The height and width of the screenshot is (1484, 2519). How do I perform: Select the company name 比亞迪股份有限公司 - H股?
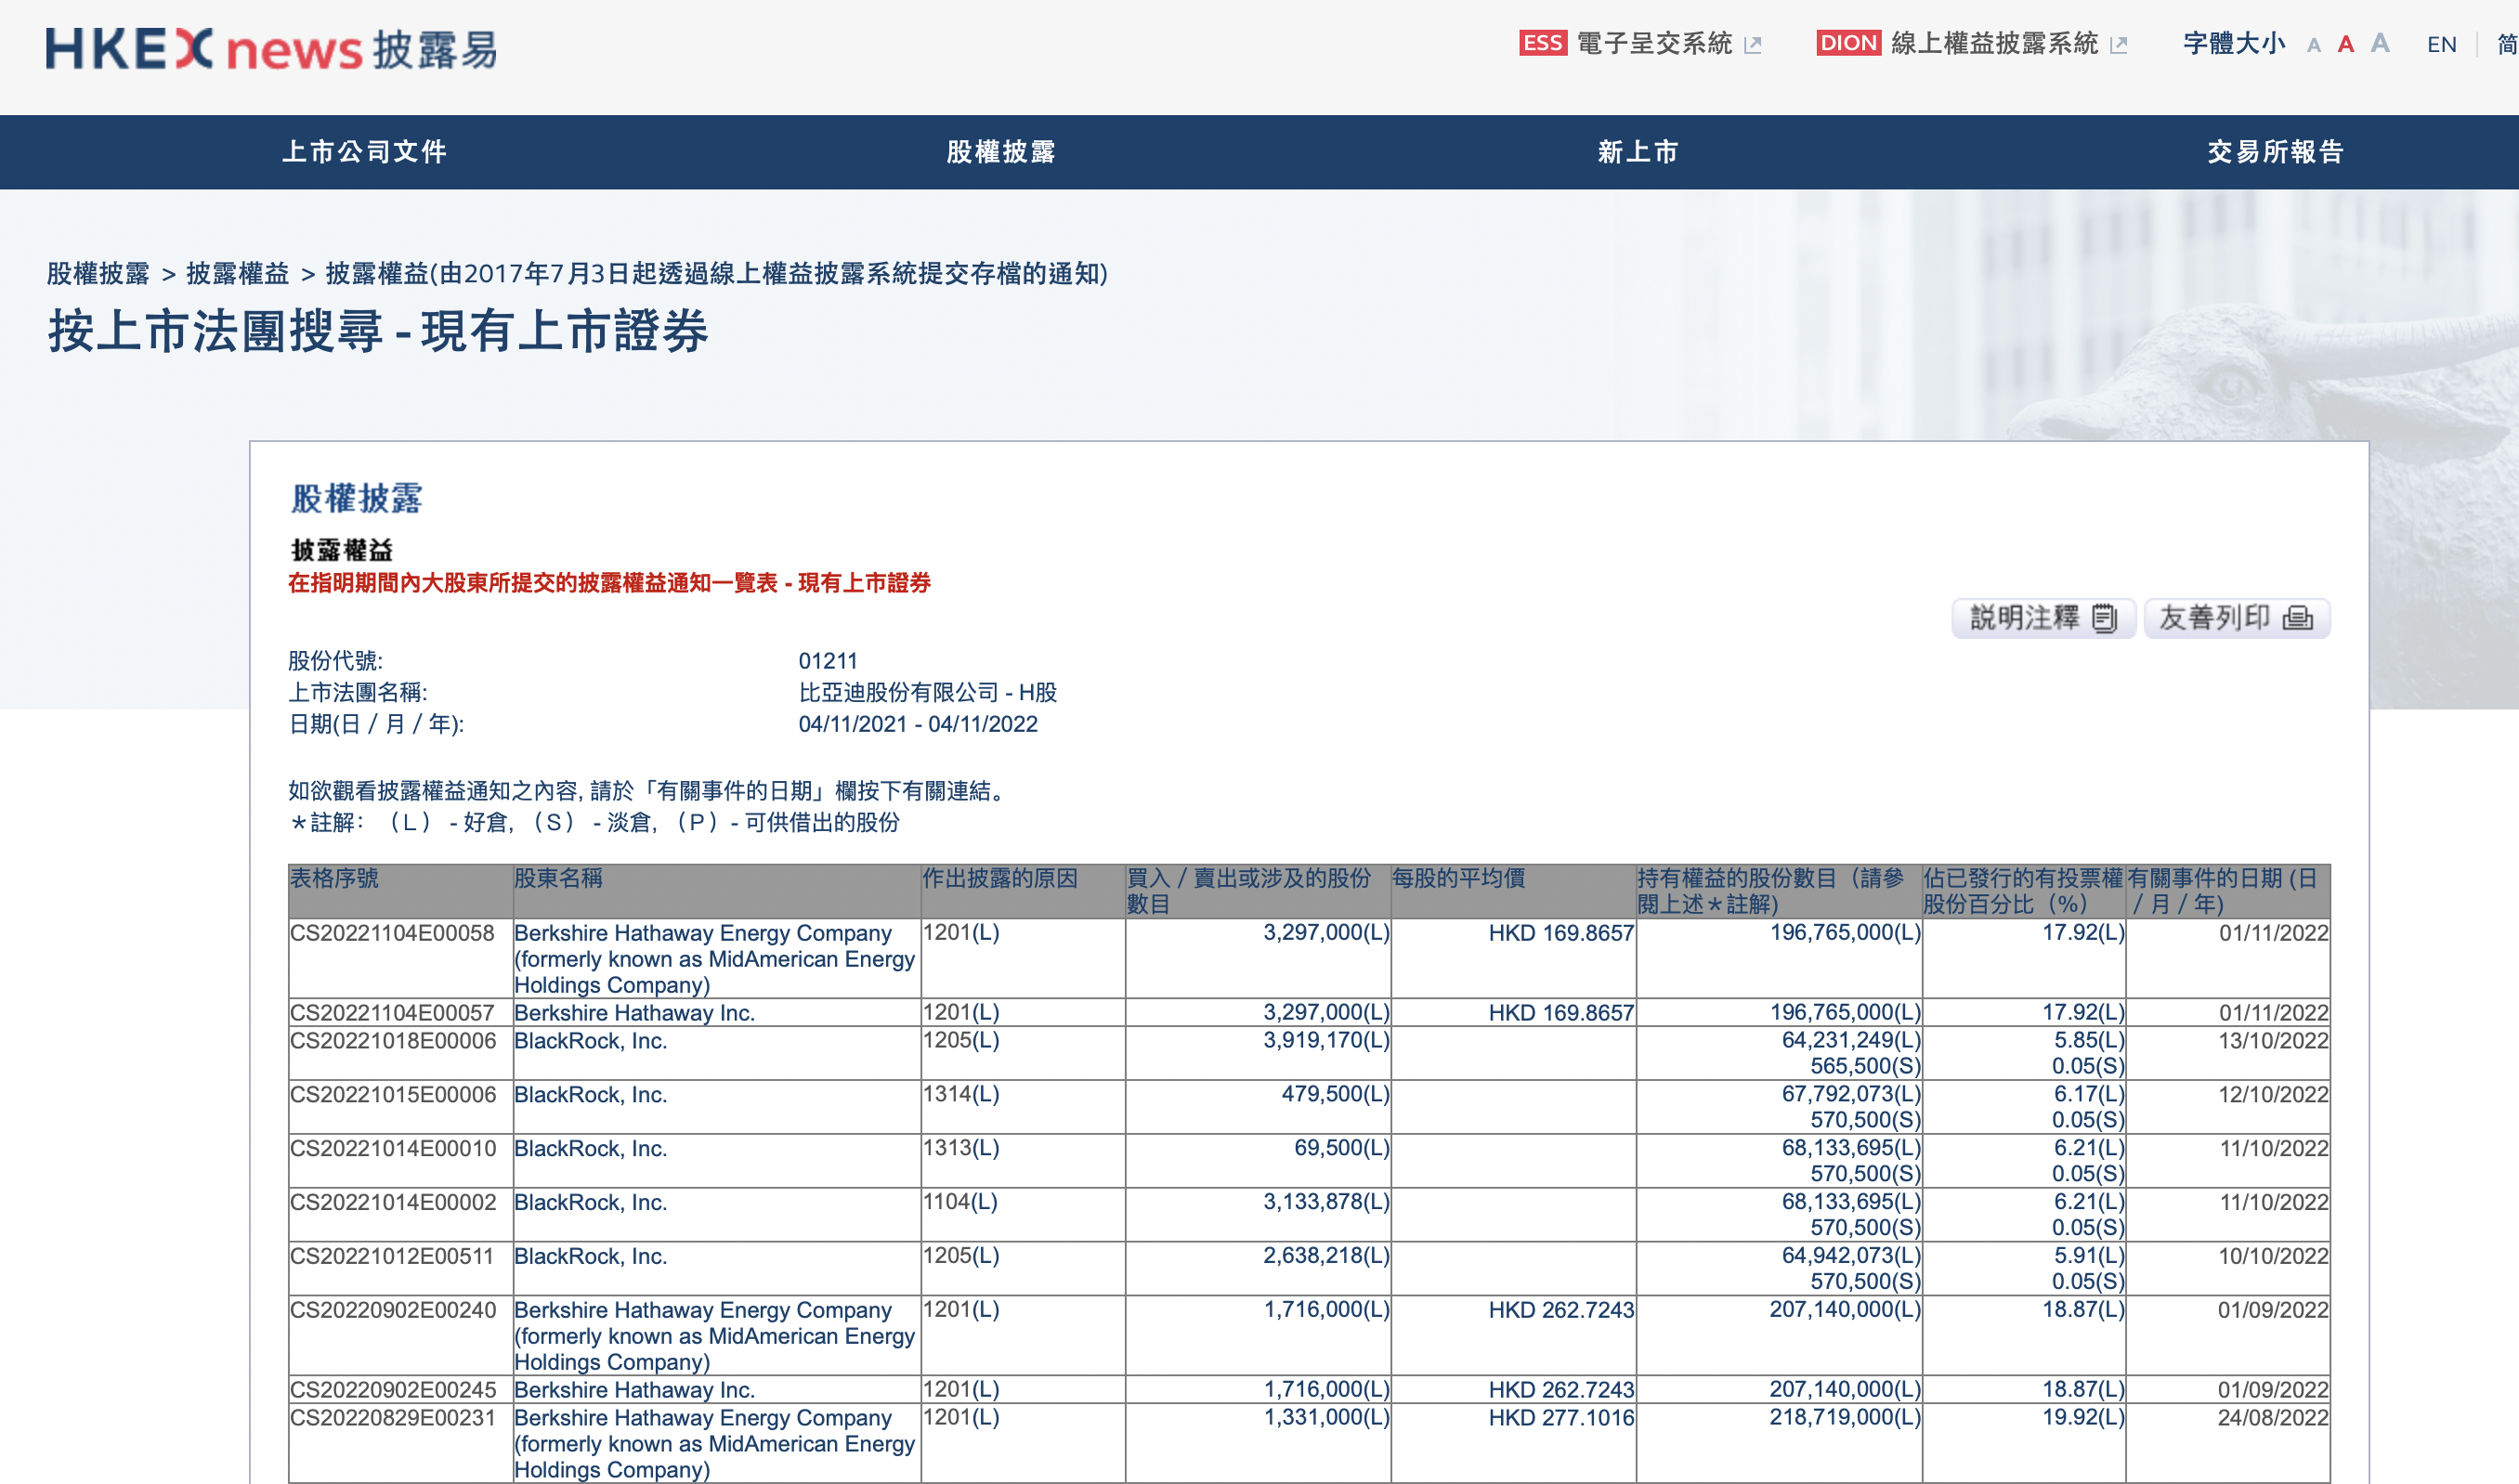(x=928, y=693)
